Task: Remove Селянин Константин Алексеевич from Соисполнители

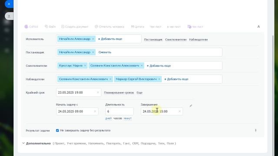Action: coord(142,65)
